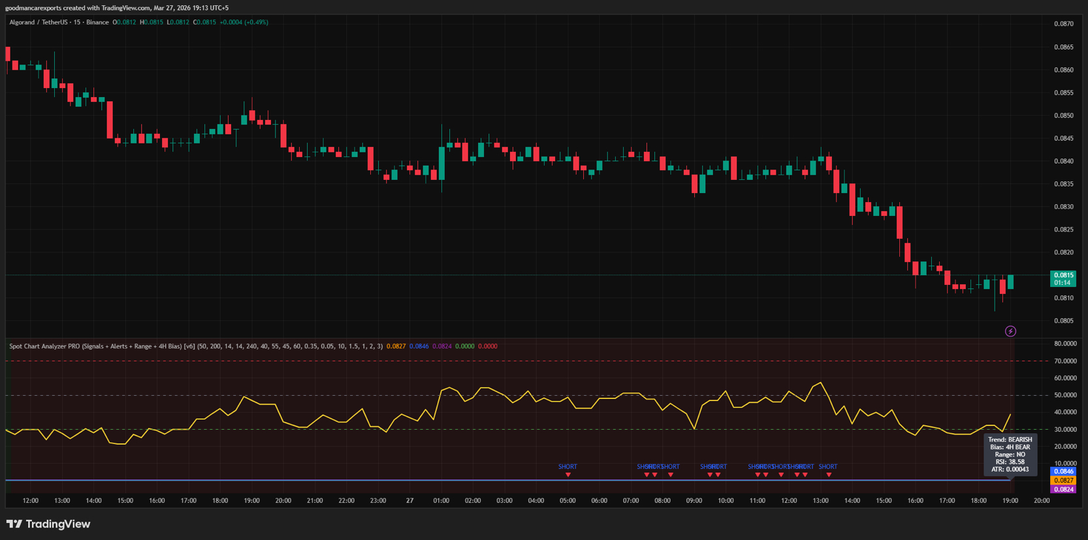Click the 'RSI: 38.58' info line

(x=1010, y=462)
